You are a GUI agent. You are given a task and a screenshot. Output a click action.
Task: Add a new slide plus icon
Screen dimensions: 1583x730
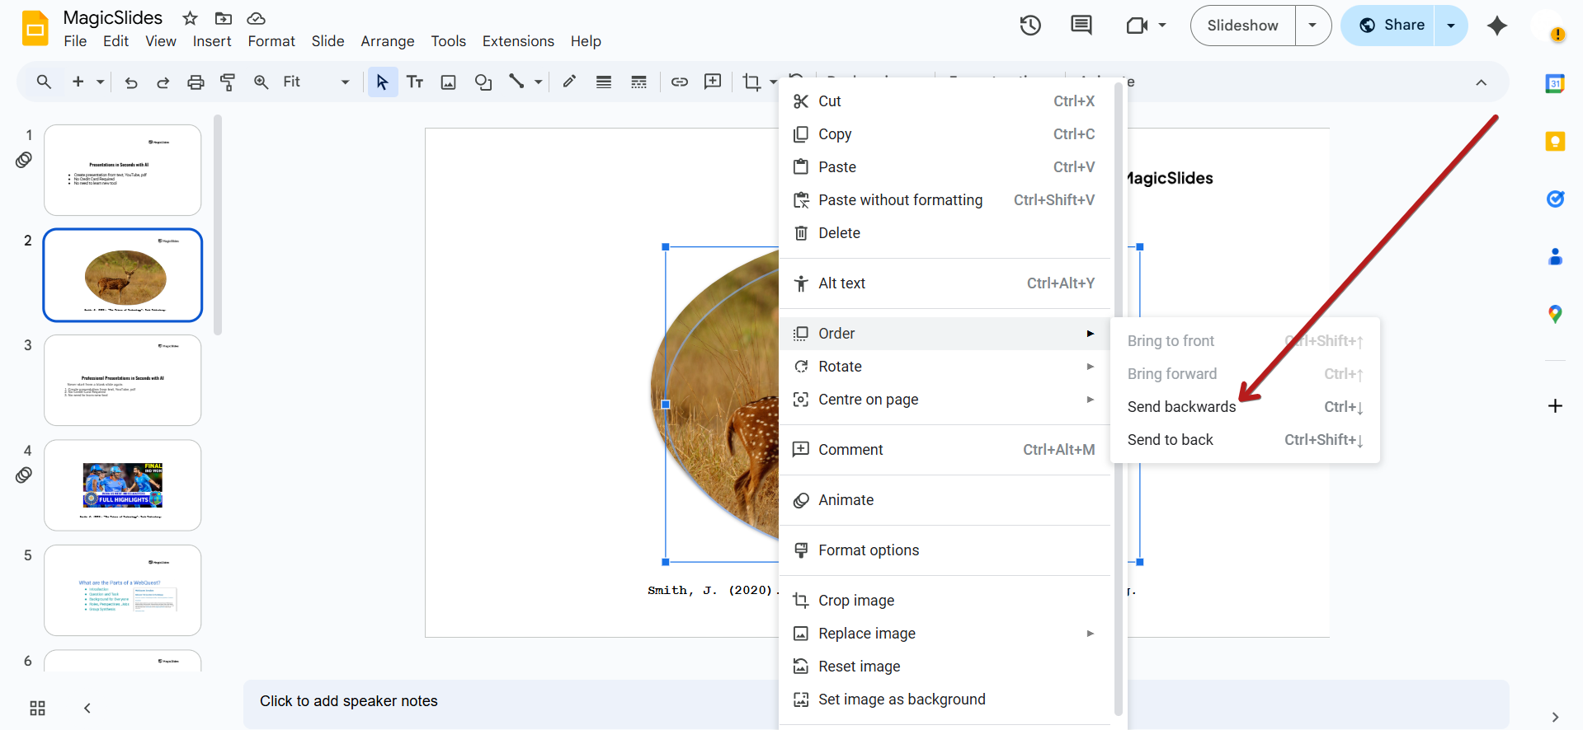point(78,82)
